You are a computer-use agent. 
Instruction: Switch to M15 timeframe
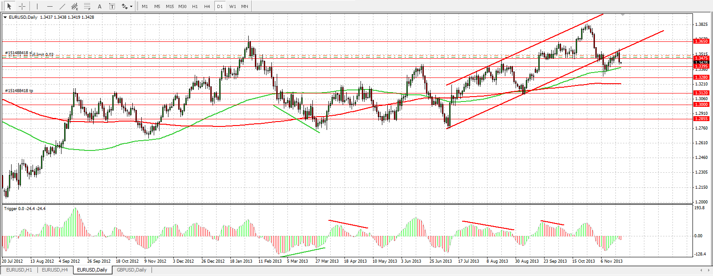pyautogui.click(x=170, y=7)
